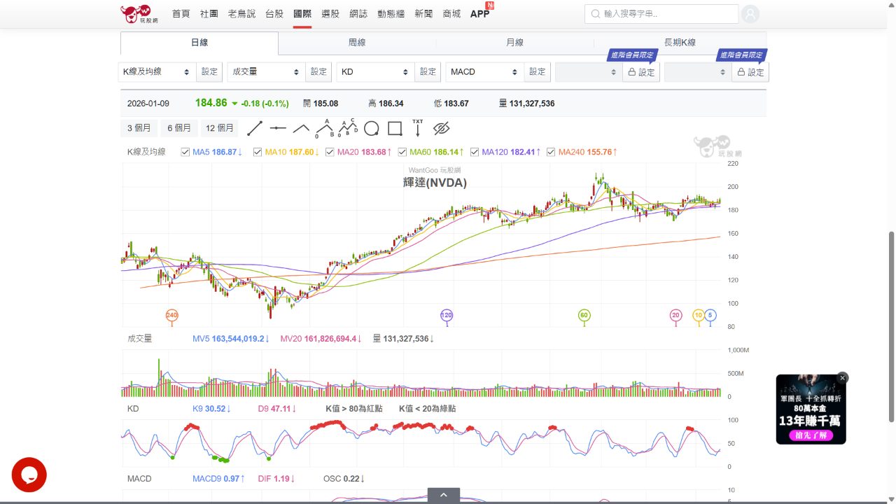Select the ABCD wave drawing tool
This screenshot has width=896, height=504.
[x=347, y=128]
